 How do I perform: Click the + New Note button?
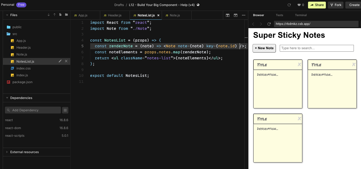[x=264, y=48]
